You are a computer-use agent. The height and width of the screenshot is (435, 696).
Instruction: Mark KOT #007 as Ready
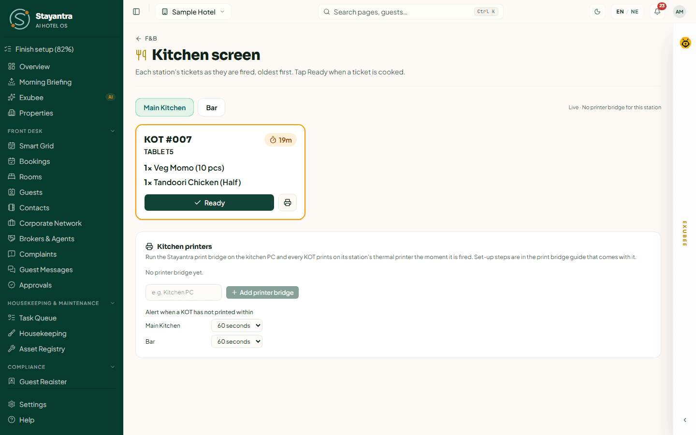[x=209, y=203]
